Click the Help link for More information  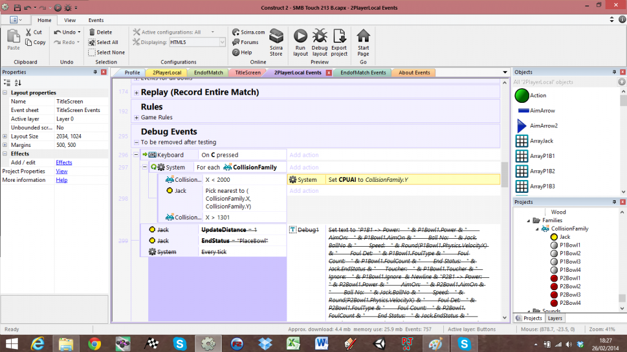pyautogui.click(x=62, y=180)
